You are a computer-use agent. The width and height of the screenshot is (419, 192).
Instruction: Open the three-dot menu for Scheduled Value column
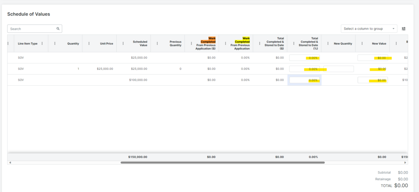coord(123,43)
